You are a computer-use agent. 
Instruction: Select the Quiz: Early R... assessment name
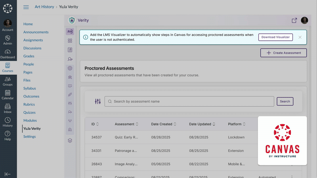point(126,137)
